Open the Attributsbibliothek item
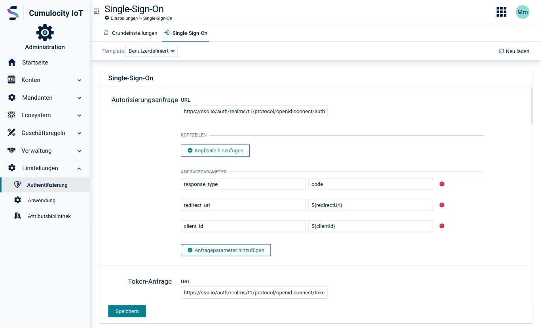 coord(45,216)
